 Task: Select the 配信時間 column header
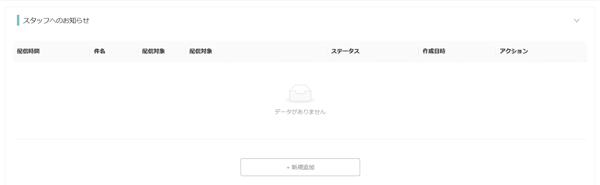click(28, 51)
